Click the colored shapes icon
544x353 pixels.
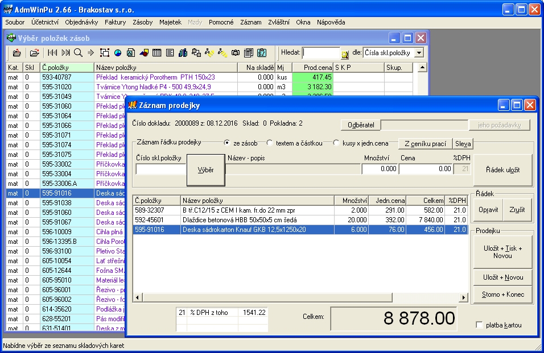(x=144, y=53)
